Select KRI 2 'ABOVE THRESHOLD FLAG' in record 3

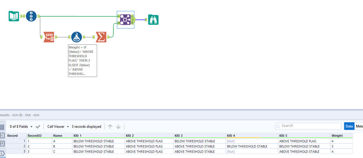coord(149,151)
